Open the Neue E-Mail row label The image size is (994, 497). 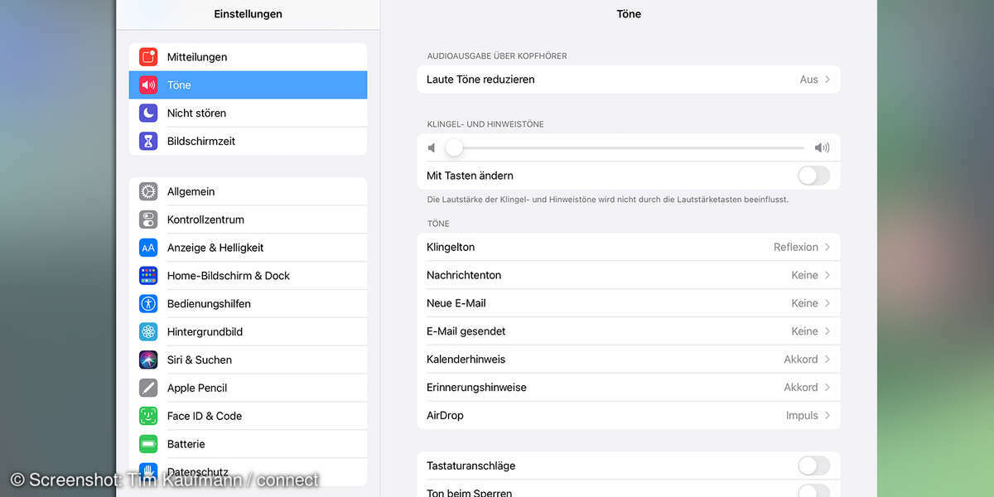point(456,303)
